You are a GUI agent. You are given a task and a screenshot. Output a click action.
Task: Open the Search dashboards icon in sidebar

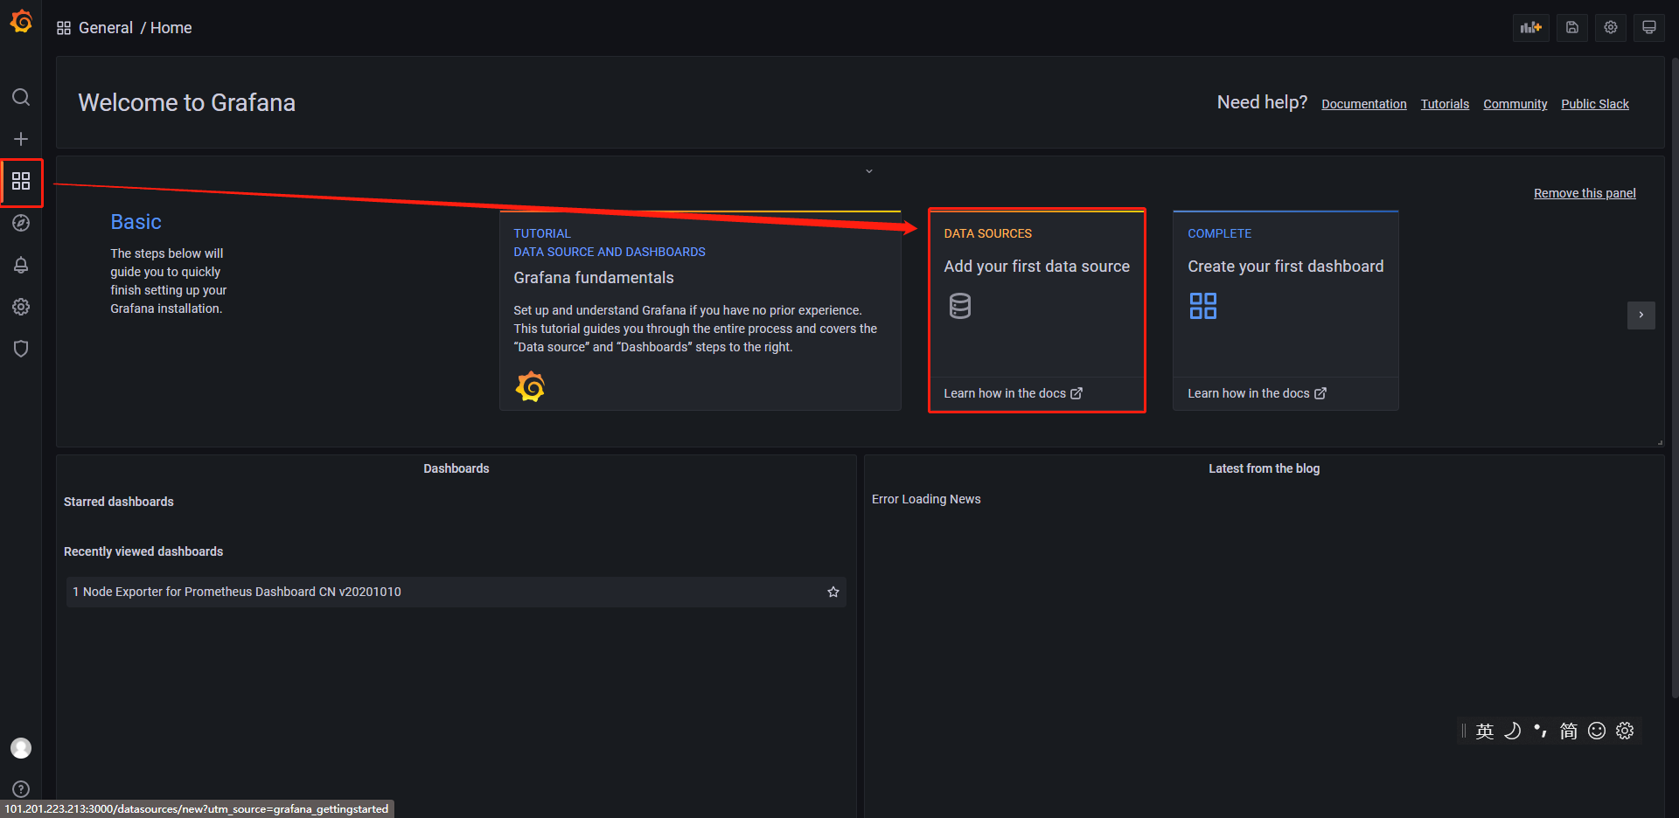click(21, 97)
